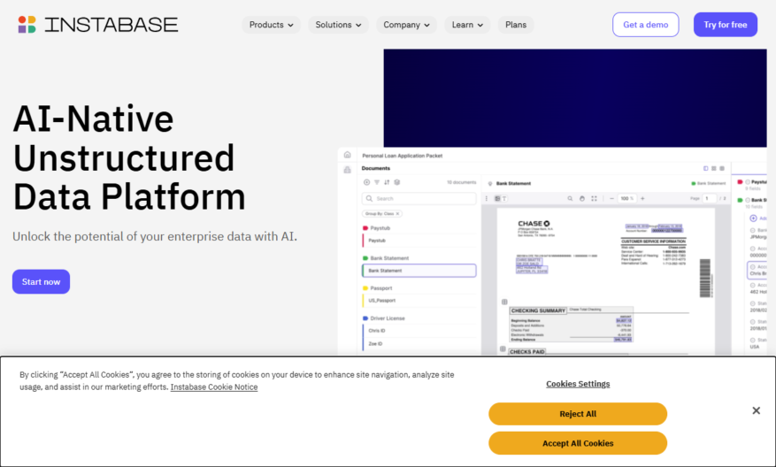Click the sort documents icon

click(x=387, y=182)
